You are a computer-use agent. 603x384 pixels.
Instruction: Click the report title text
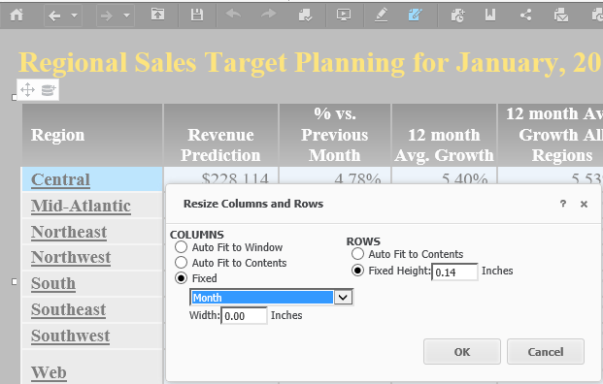(x=310, y=62)
